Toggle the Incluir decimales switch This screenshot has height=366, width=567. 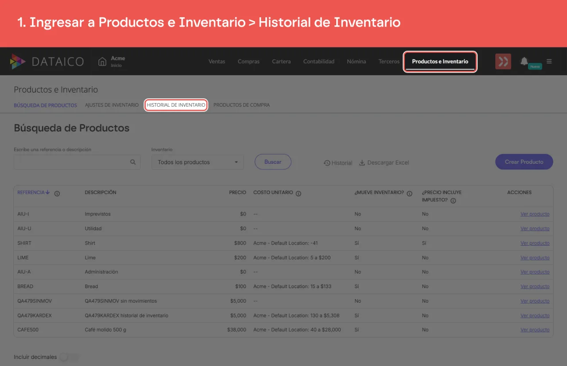click(69, 357)
